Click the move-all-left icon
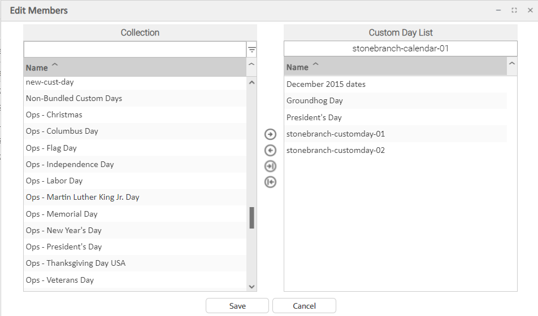 270,182
